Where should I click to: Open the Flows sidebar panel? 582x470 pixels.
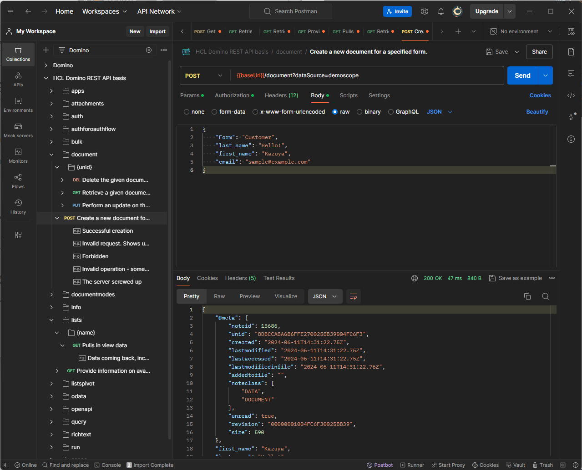18,181
